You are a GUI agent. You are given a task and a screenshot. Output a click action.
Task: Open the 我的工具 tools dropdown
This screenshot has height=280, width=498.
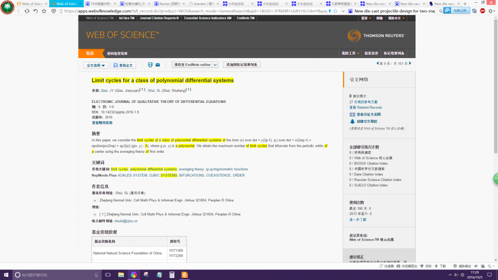pos(350,53)
